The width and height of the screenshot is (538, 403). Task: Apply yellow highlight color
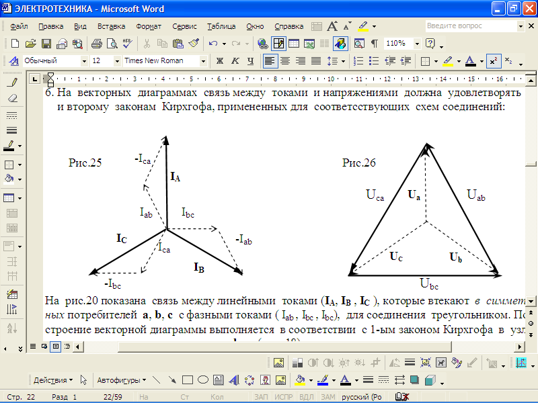[448, 61]
